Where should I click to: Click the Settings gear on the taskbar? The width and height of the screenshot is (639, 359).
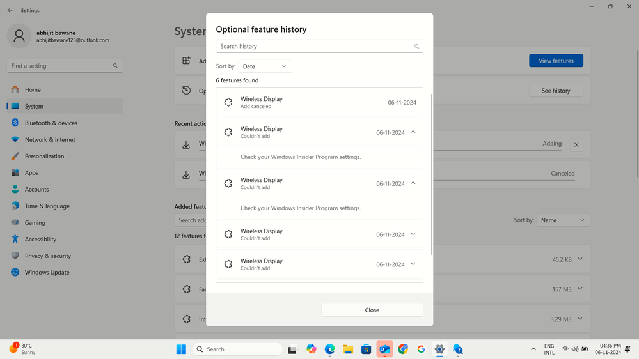point(439,349)
